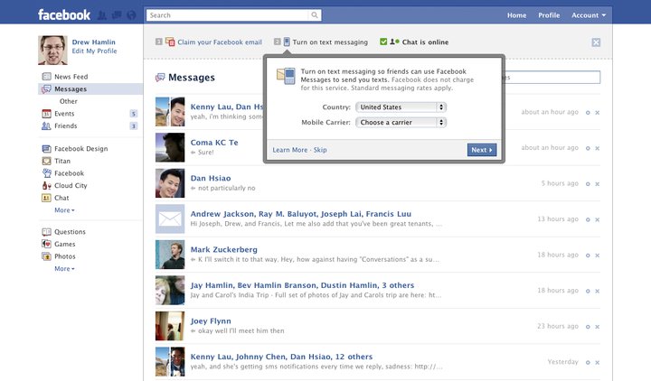Open News Feed from the sidebar
Image resolution: width=651 pixels, height=381 pixels.
click(x=71, y=78)
